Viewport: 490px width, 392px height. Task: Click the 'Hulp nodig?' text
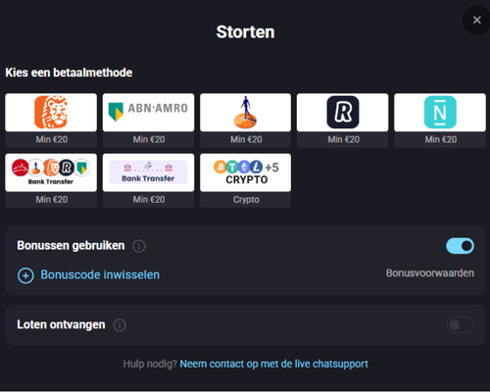click(150, 364)
